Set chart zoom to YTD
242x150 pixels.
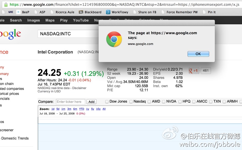(x=82, y=109)
